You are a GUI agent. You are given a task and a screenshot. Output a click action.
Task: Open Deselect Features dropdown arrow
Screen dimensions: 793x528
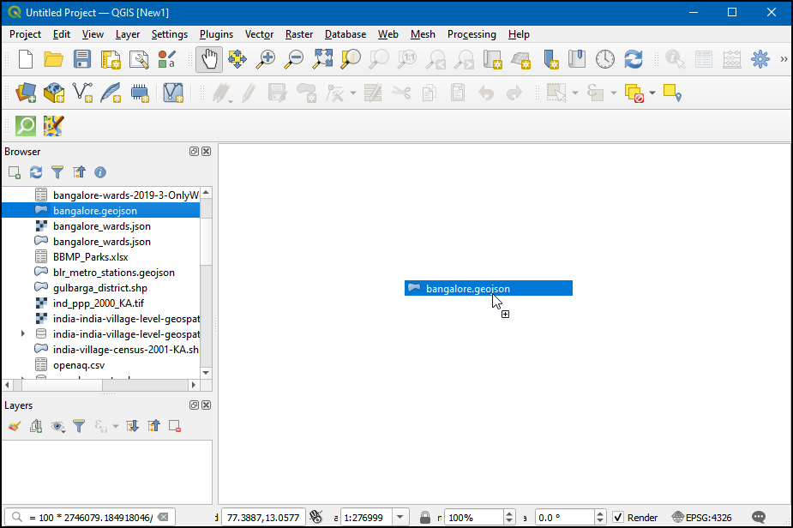click(x=652, y=93)
